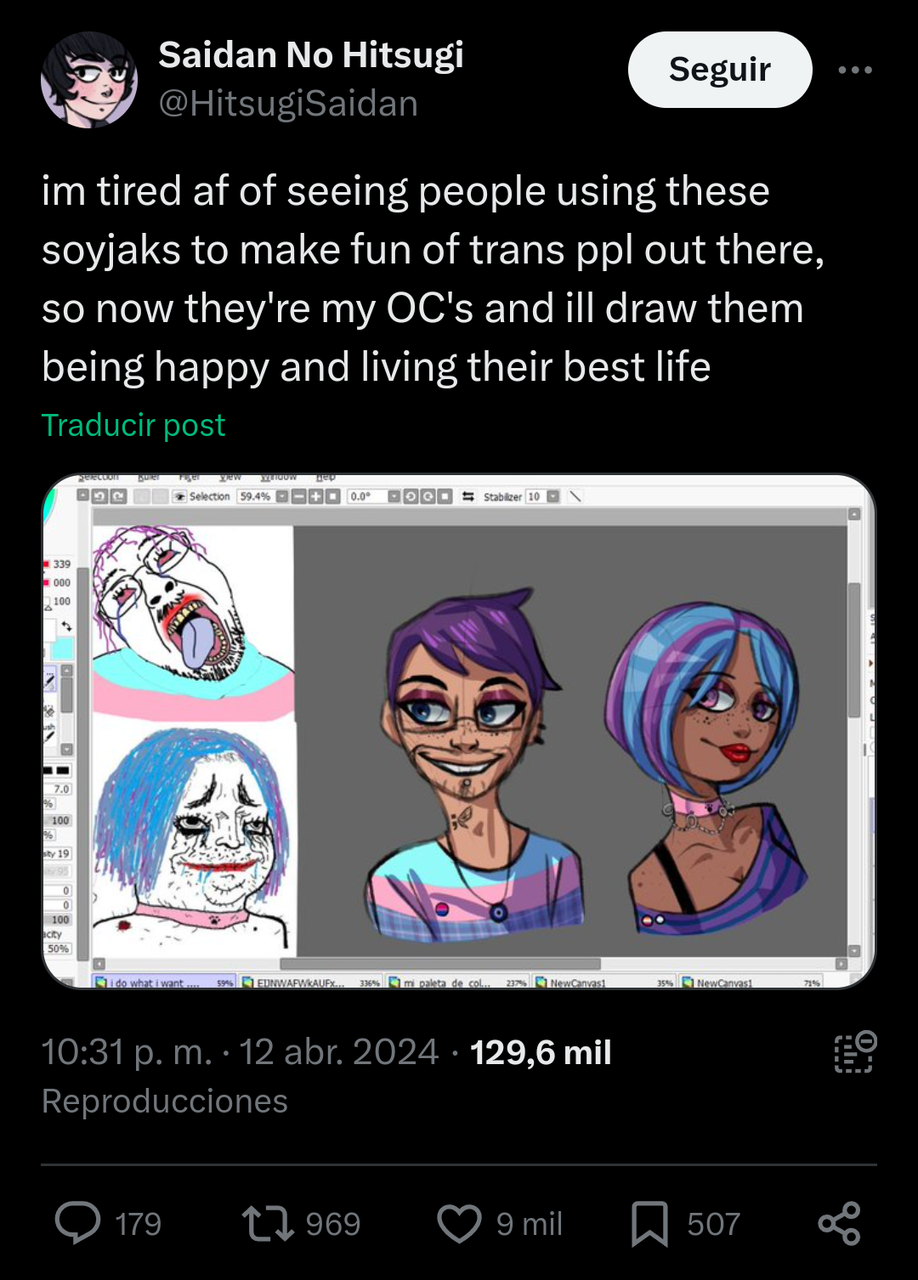Click the post analytics icon beside views
The height and width of the screenshot is (1280, 918).
pos(854,1052)
